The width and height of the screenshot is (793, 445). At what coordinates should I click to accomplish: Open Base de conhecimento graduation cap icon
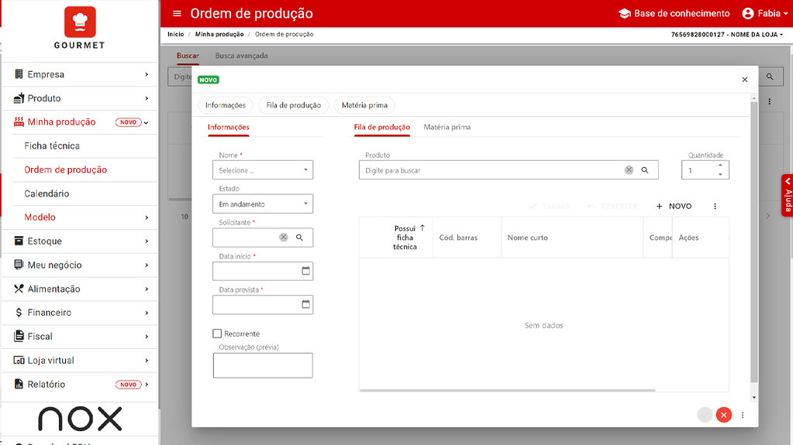[x=624, y=14]
